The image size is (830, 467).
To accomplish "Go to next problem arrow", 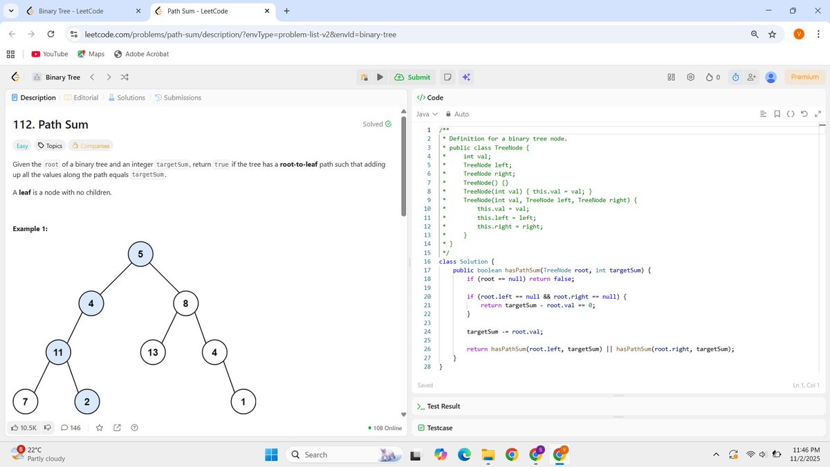I will click(109, 77).
